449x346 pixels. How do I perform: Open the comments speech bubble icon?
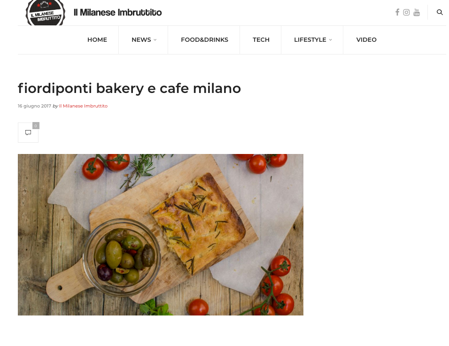[28, 132]
